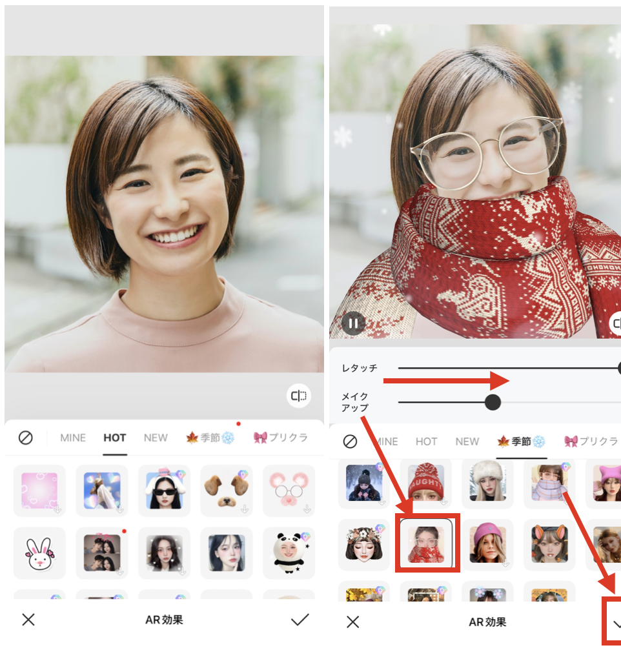Apply the white bunny face sticker
The image size is (621, 661).
[x=39, y=553]
